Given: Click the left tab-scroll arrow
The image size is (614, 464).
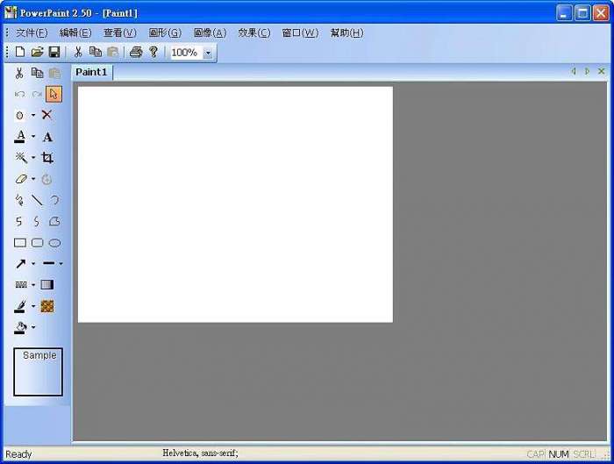Looking at the screenshot, I should pyautogui.click(x=574, y=71).
